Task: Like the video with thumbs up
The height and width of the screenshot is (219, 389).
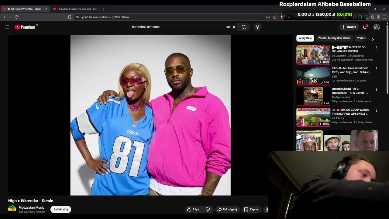Action: (193, 209)
